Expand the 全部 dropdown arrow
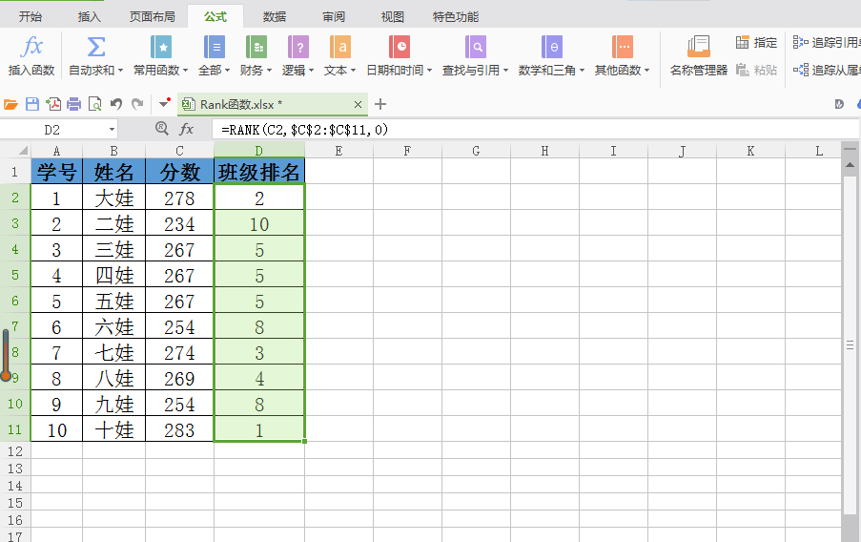Viewport: 861px width, 542px height. [x=227, y=71]
